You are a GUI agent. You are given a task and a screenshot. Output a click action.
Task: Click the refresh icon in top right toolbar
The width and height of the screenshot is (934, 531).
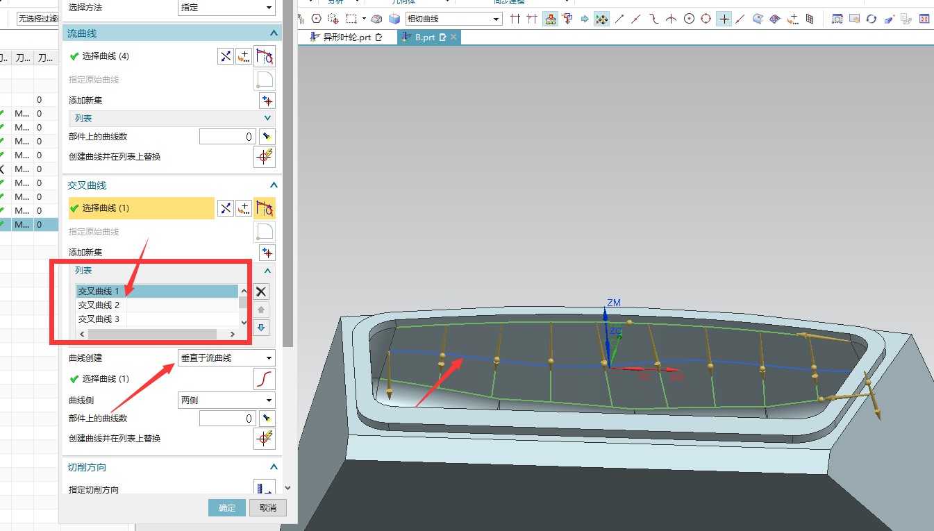pos(872,19)
